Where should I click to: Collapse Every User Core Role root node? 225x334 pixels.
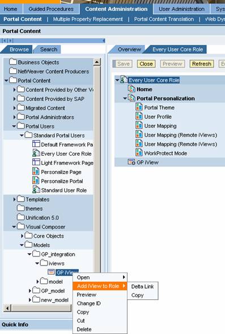point(117,80)
